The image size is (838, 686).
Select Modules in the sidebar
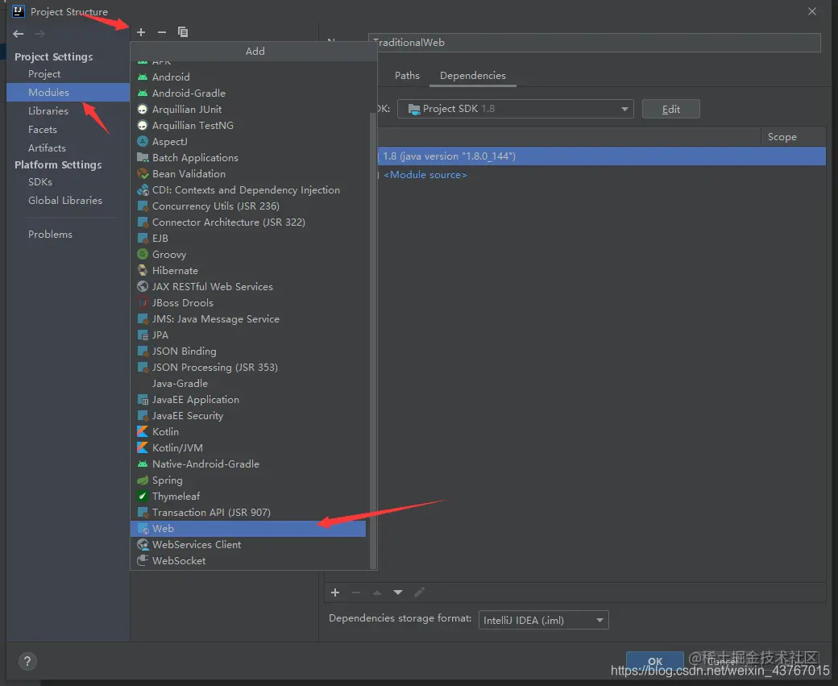tap(68, 92)
